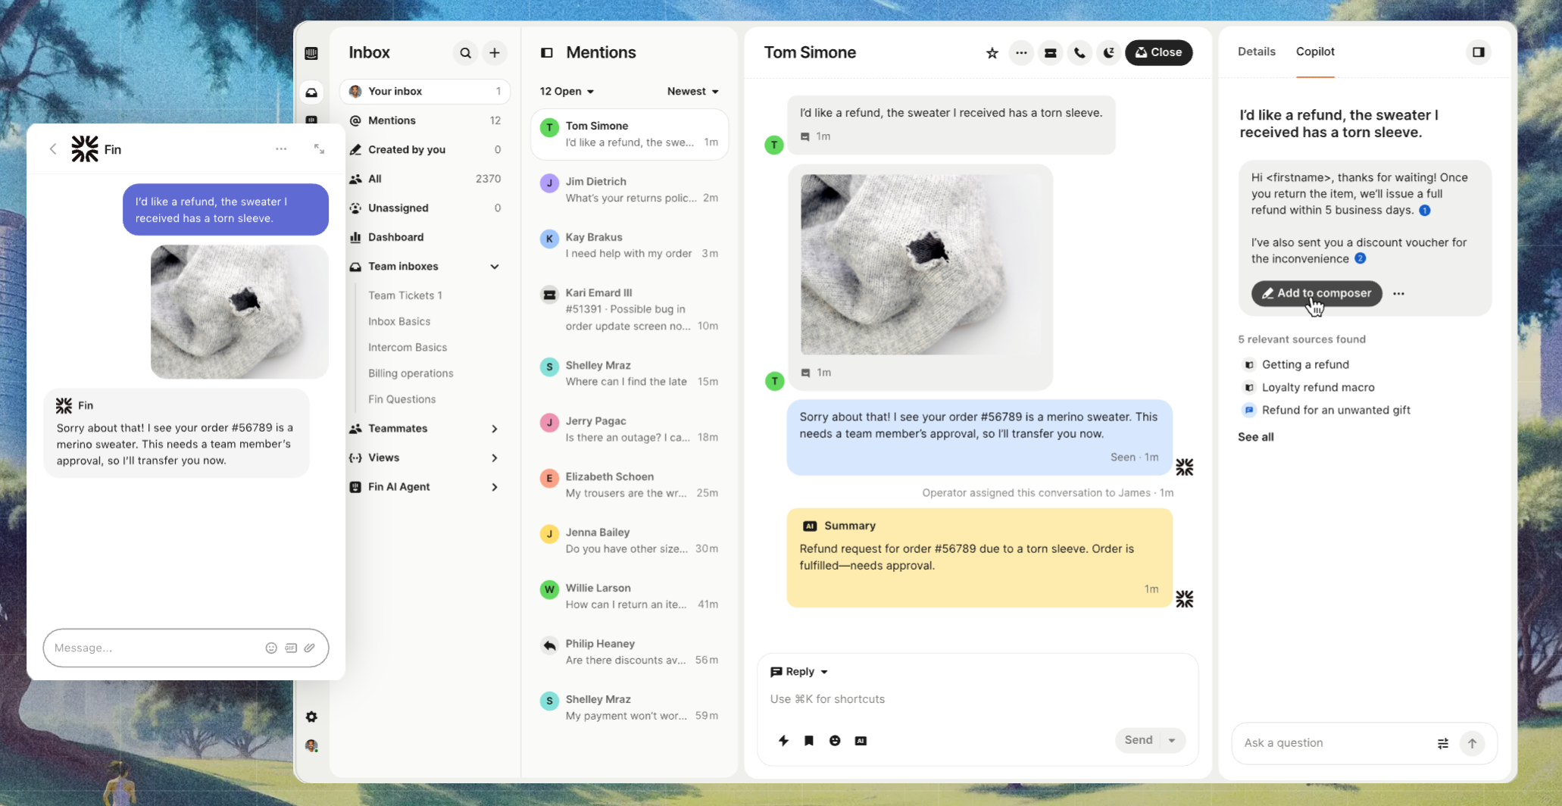Image resolution: width=1562 pixels, height=806 pixels.
Task: Open the emoji picker in reply composer
Action: [835, 741]
